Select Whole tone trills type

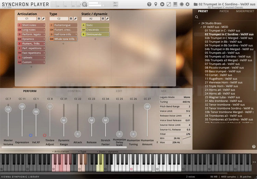point(63,39)
